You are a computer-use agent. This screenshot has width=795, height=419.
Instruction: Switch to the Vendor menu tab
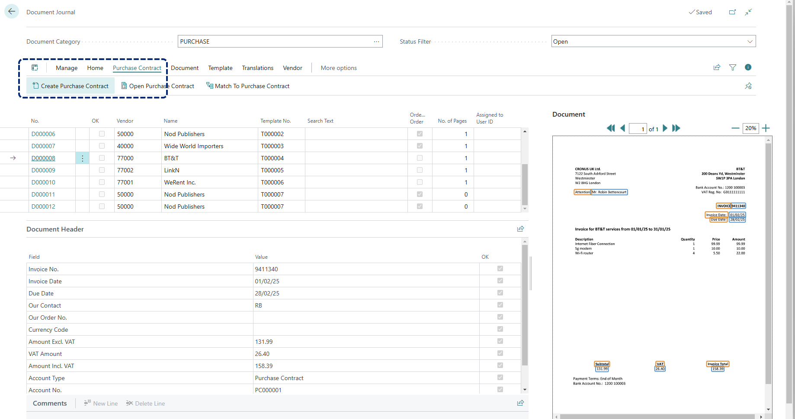292,68
